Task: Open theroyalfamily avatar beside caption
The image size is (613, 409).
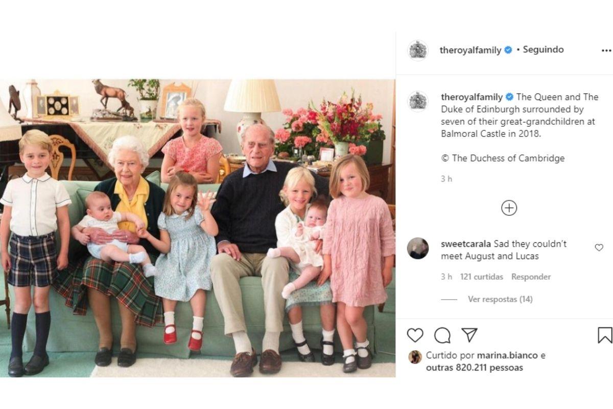Action: 418,101
